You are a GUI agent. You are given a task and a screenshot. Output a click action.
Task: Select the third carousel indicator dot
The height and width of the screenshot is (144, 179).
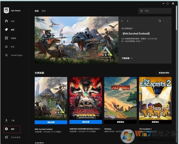[x=167, y=21]
